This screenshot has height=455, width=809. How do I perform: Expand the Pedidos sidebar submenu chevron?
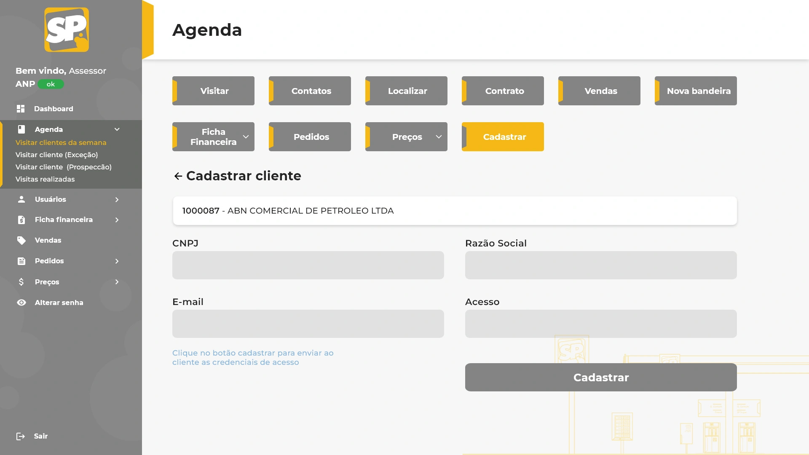tap(117, 261)
